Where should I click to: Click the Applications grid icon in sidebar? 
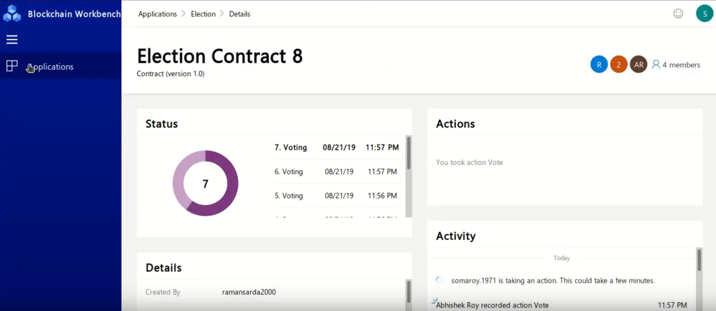(12, 66)
